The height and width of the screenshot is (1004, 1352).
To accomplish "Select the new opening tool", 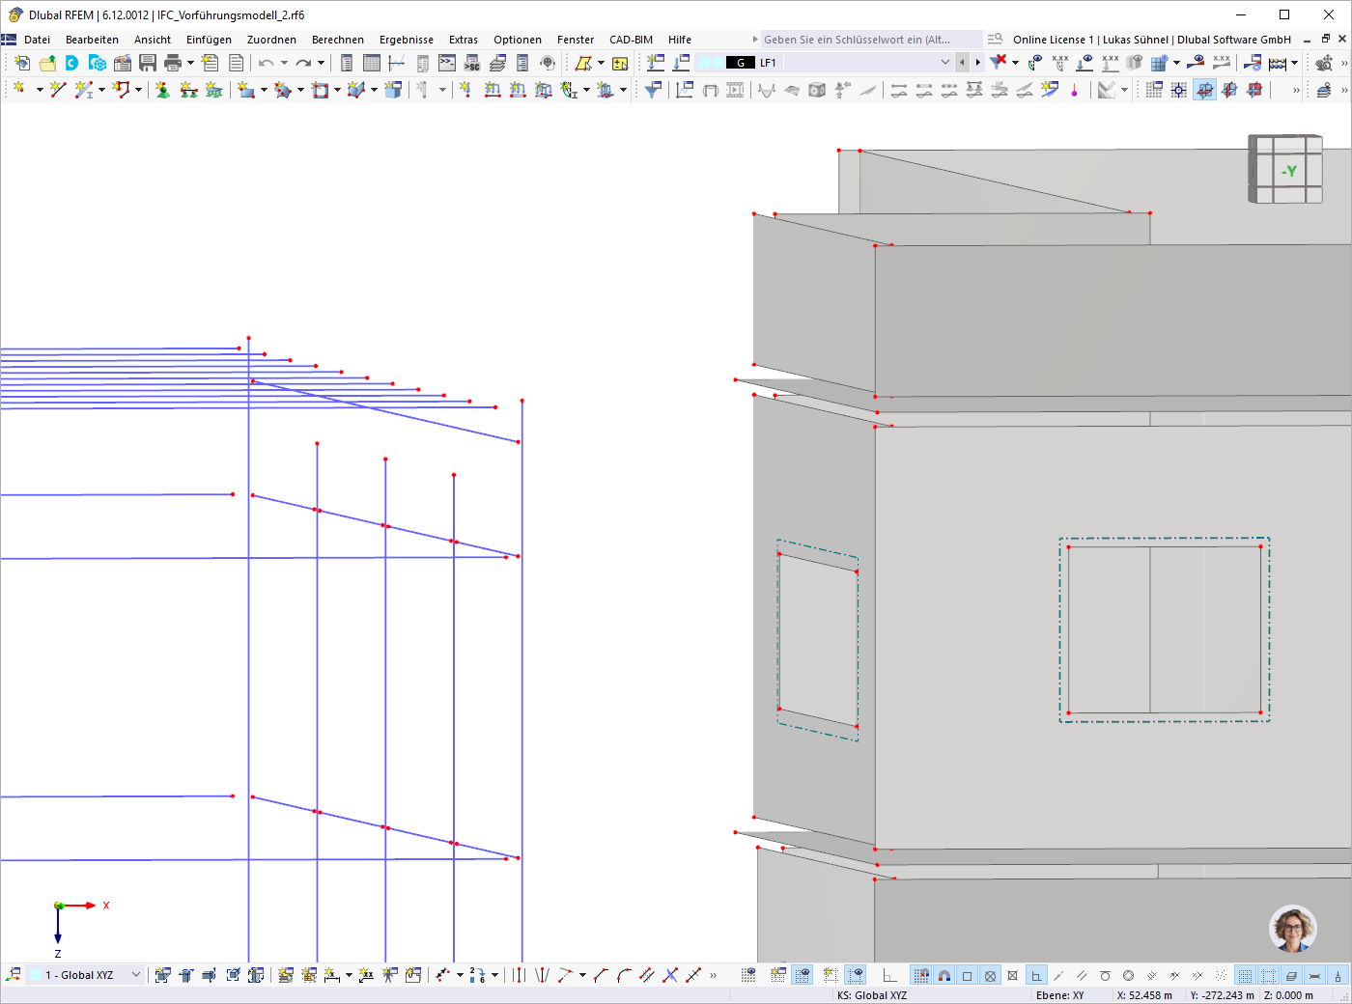I will coord(321,90).
